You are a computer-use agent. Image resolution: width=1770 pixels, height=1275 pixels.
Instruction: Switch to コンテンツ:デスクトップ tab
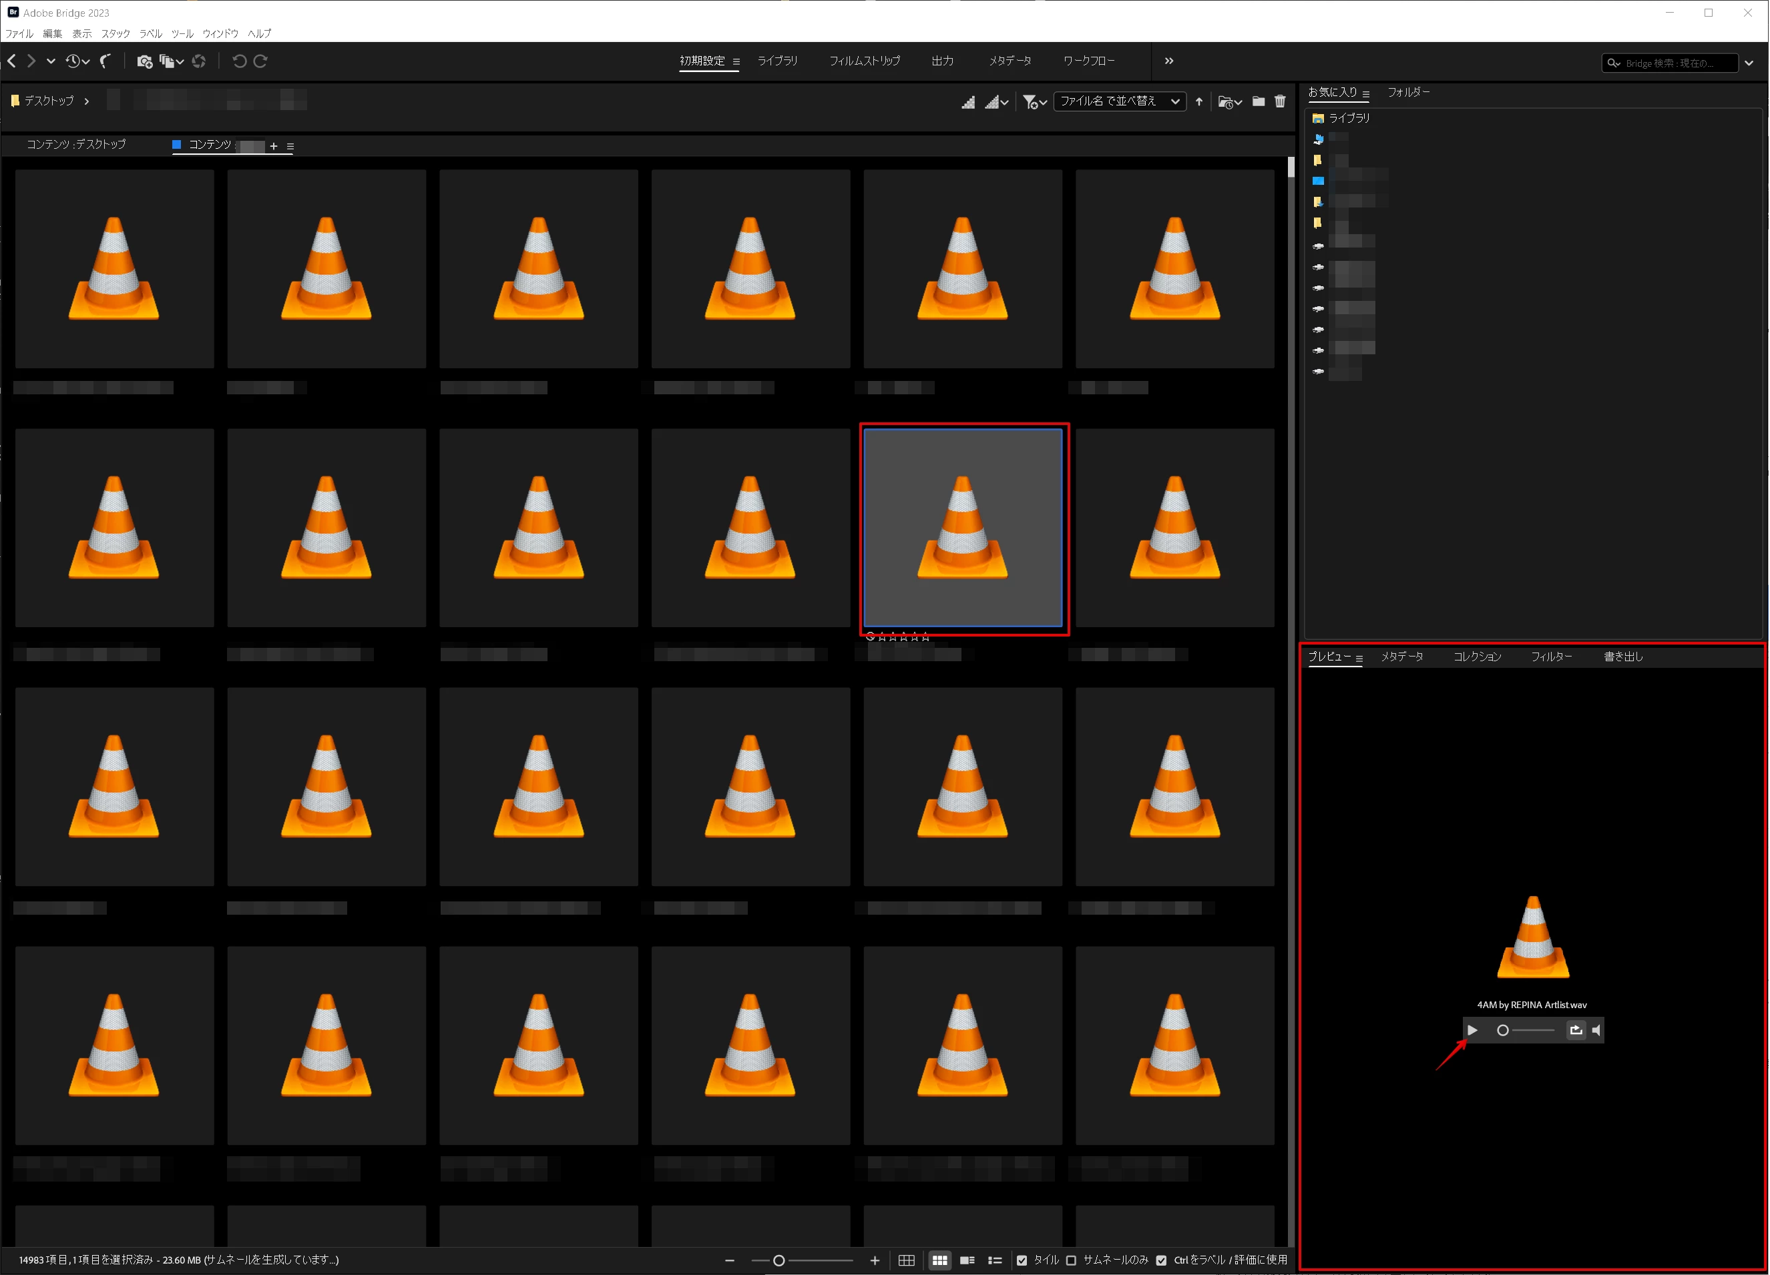75,144
